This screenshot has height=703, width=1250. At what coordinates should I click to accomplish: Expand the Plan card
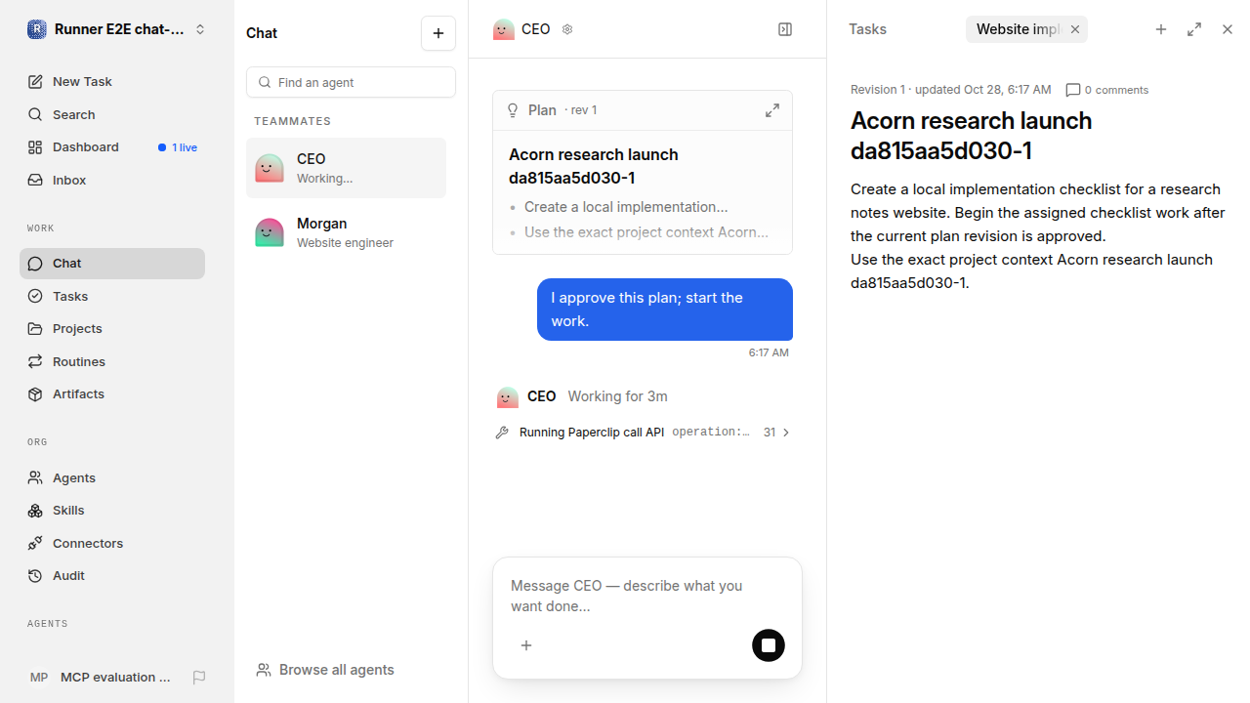click(772, 110)
